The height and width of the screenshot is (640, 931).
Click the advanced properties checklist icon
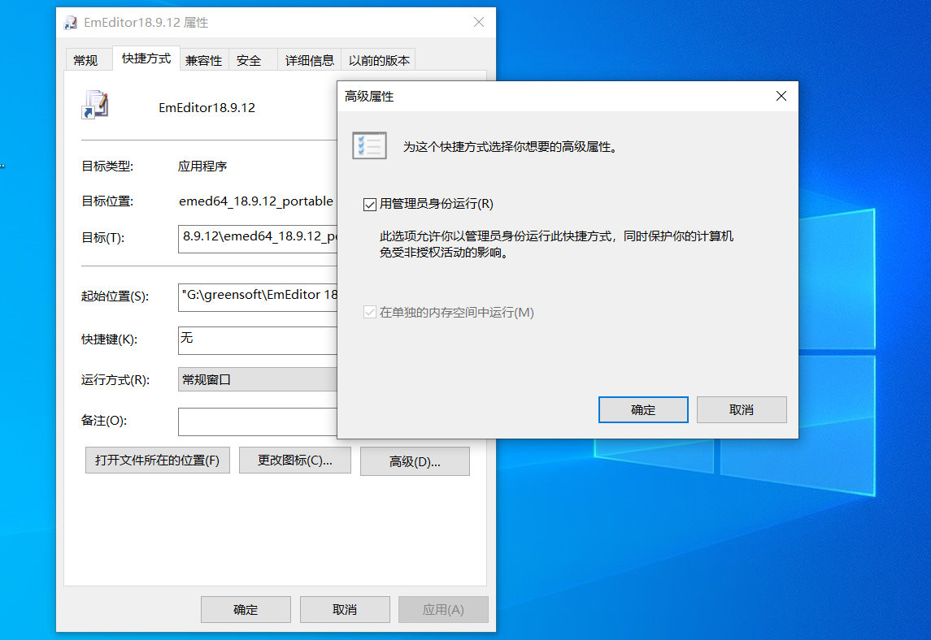click(369, 145)
